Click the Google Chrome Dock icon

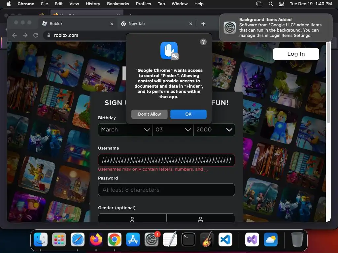pos(115,239)
